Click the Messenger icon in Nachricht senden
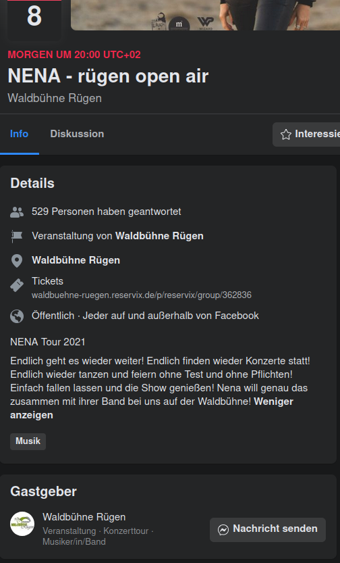 click(x=223, y=530)
